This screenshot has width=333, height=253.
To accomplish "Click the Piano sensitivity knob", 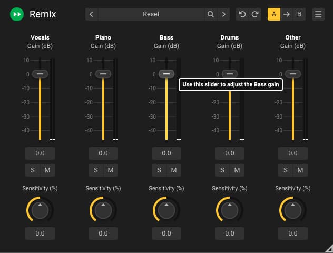I will point(103,210).
